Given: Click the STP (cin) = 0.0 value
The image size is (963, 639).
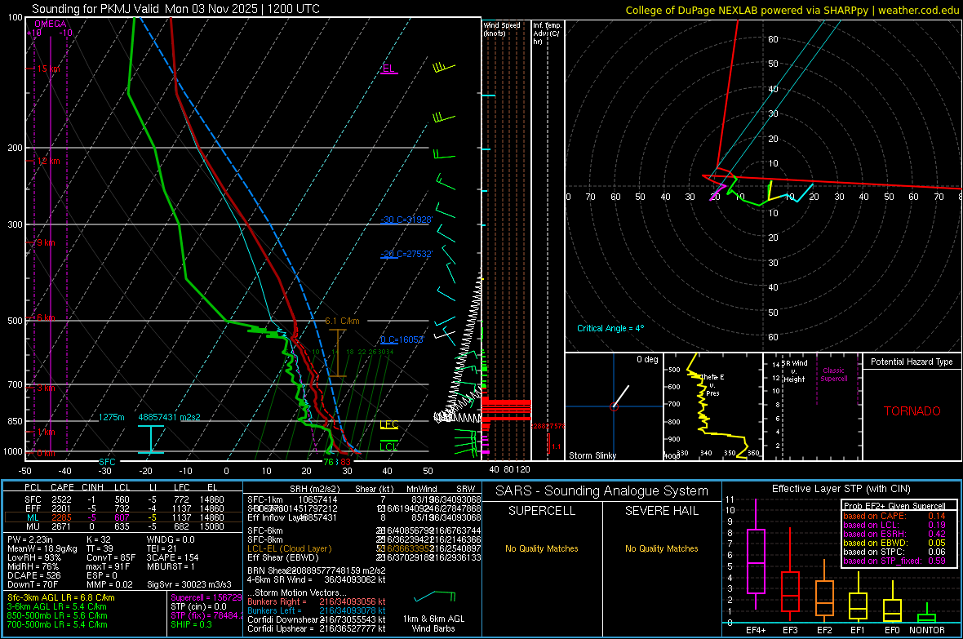Looking at the screenshot, I should click(x=198, y=606).
